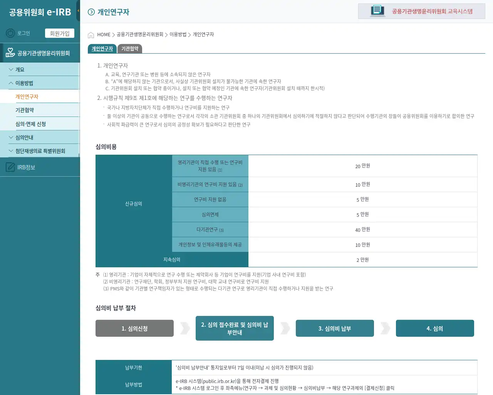This screenshot has height=395, width=493.
Task: Click the 40 만원 fee cell
Action: (x=363, y=230)
